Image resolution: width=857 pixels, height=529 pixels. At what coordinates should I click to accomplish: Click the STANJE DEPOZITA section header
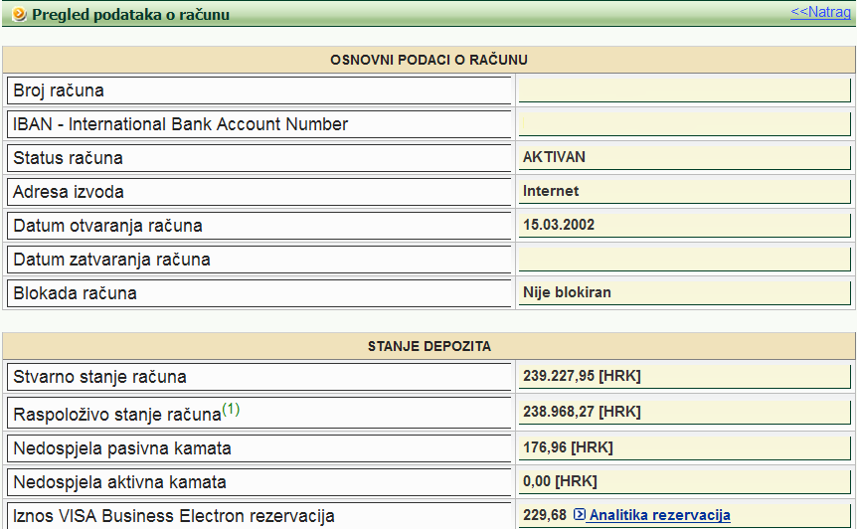(x=428, y=346)
